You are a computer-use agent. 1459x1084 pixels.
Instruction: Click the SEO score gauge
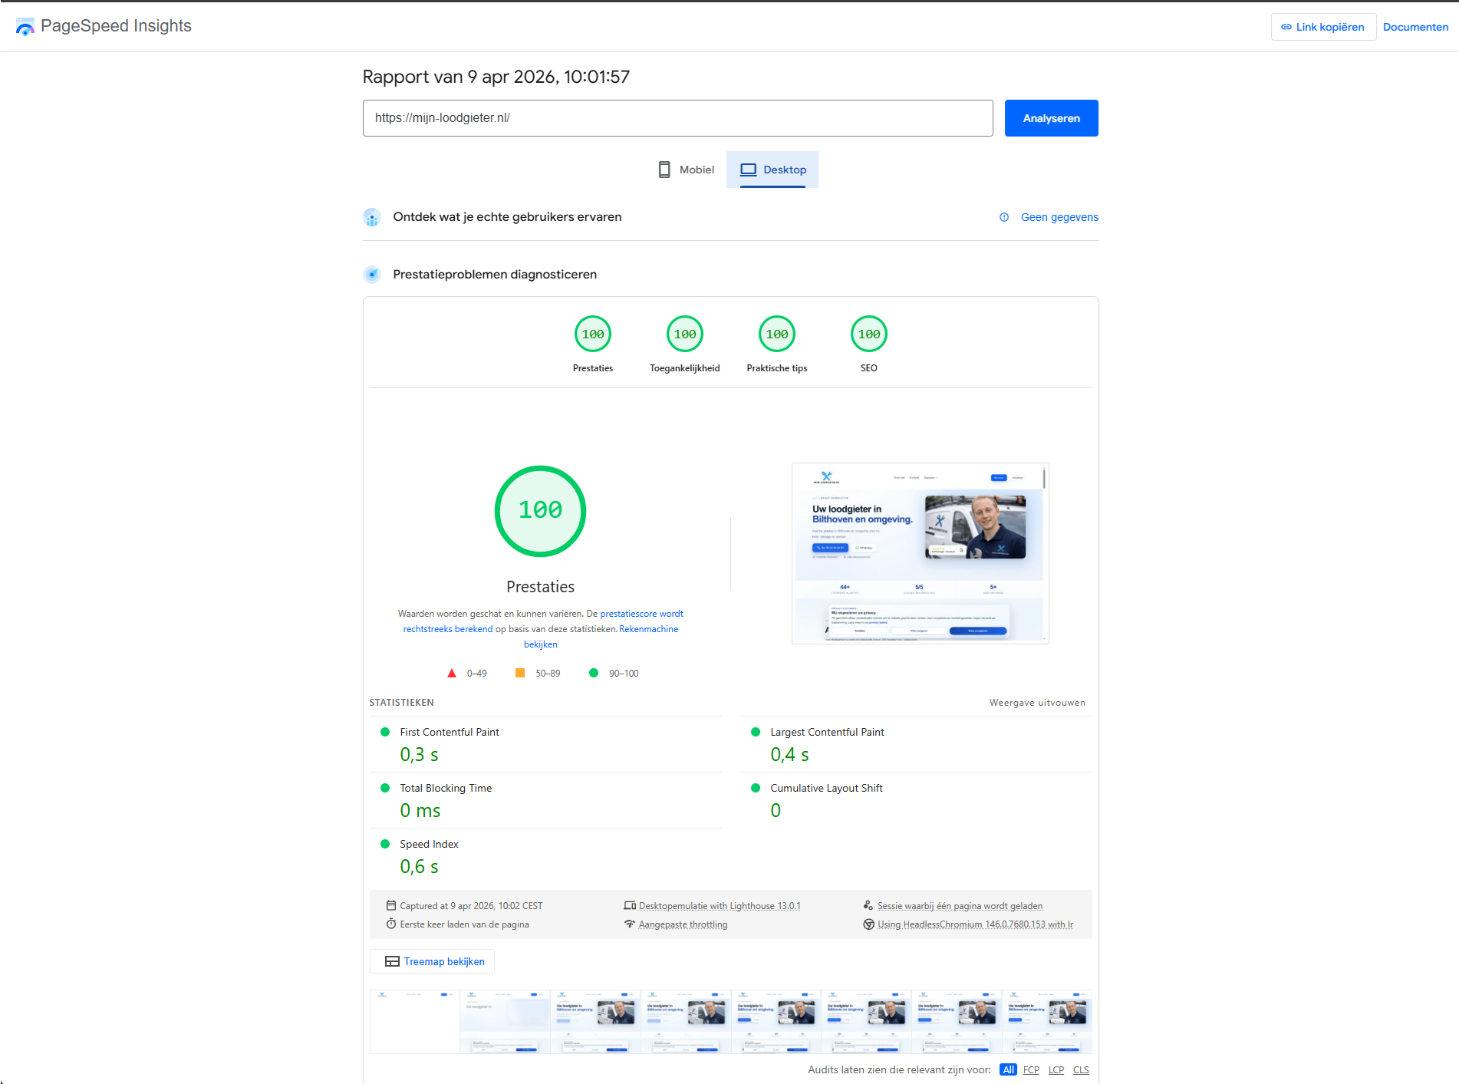tap(868, 334)
